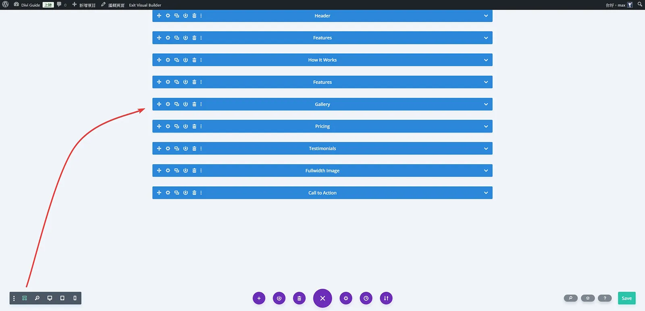Open more options for Call to Action section
The width and height of the screenshot is (645, 311).
tap(201, 193)
